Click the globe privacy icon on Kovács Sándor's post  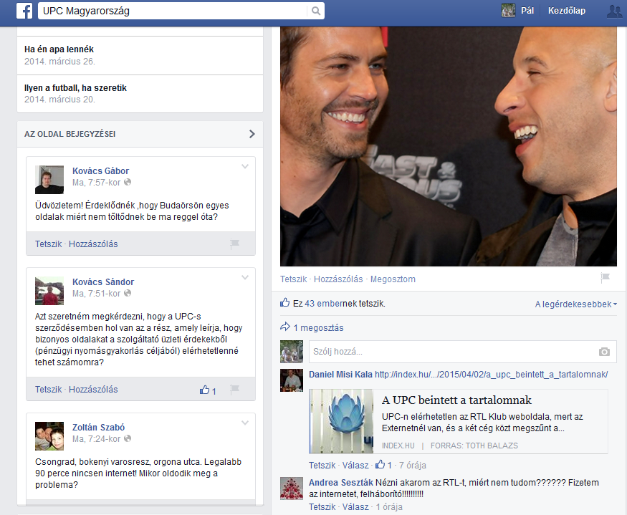point(128,293)
